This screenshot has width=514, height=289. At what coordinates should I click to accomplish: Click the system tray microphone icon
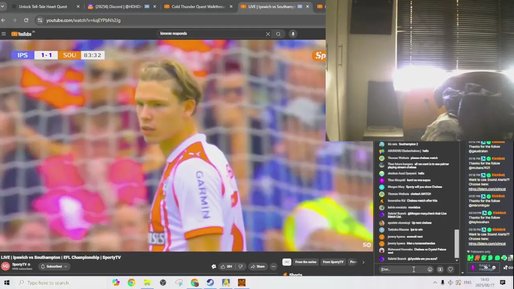click(x=443, y=283)
